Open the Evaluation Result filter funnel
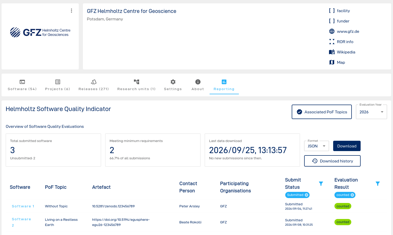Screen dimensions: 393x235 click(x=378, y=184)
